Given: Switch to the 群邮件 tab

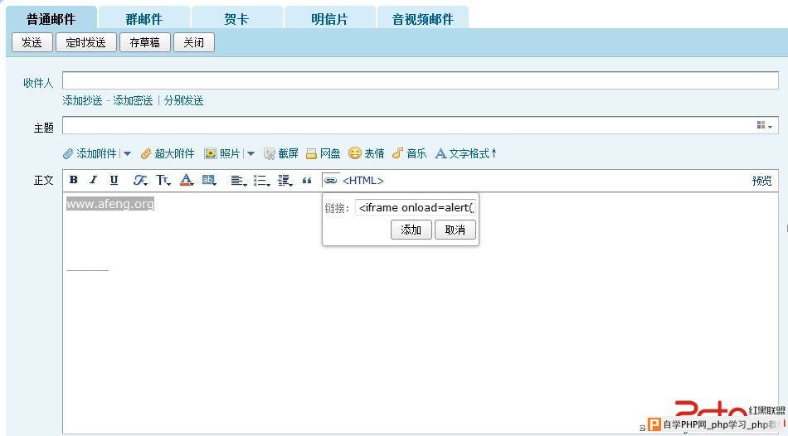Looking at the screenshot, I should [x=143, y=18].
